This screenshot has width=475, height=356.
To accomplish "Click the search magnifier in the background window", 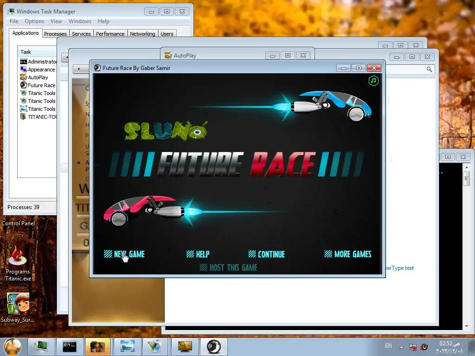I will [429, 70].
